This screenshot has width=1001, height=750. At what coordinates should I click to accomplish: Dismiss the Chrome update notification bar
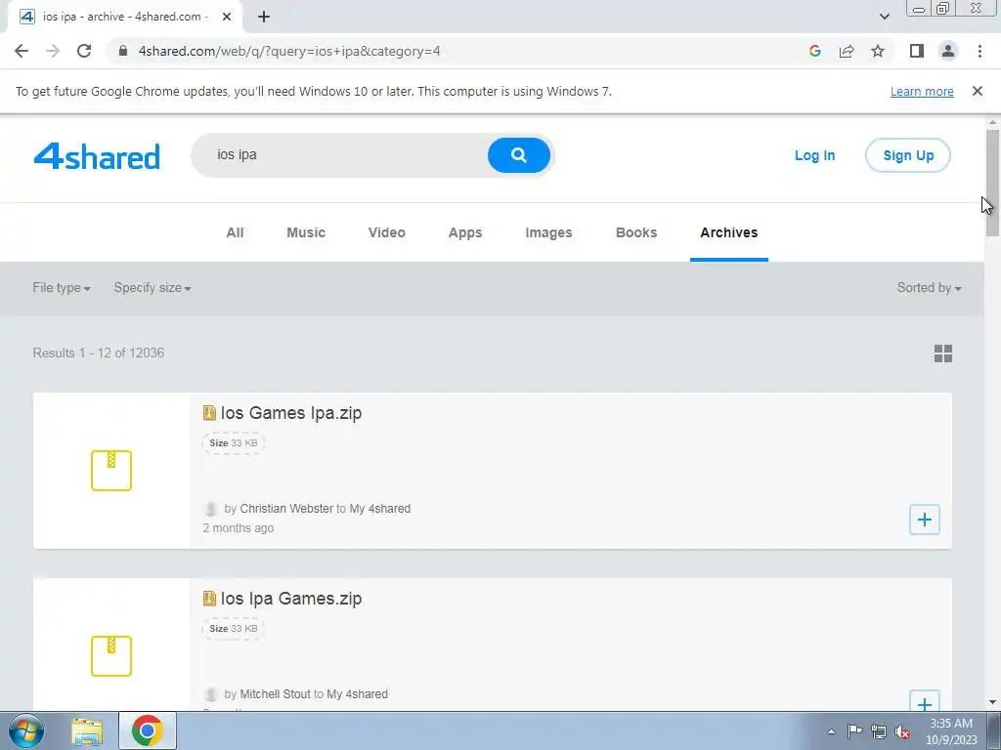pos(978,91)
